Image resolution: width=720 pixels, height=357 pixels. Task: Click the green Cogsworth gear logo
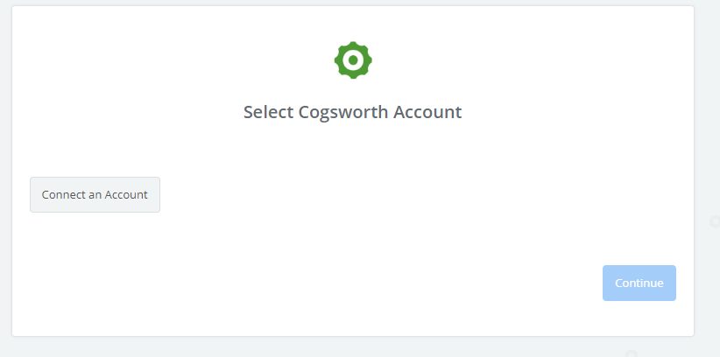coord(353,60)
